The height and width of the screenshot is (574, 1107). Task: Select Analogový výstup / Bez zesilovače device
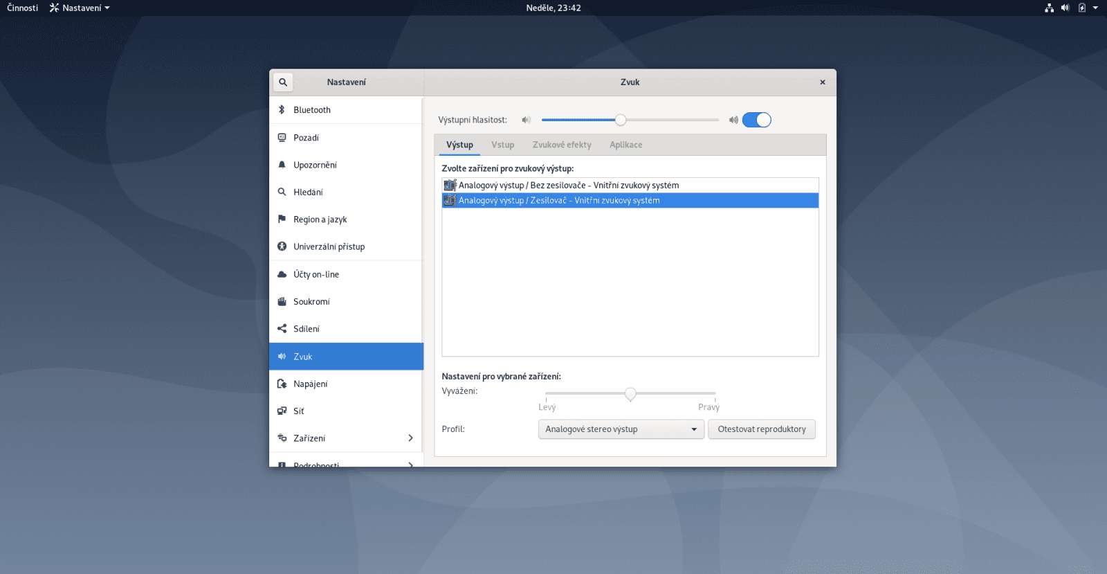630,185
